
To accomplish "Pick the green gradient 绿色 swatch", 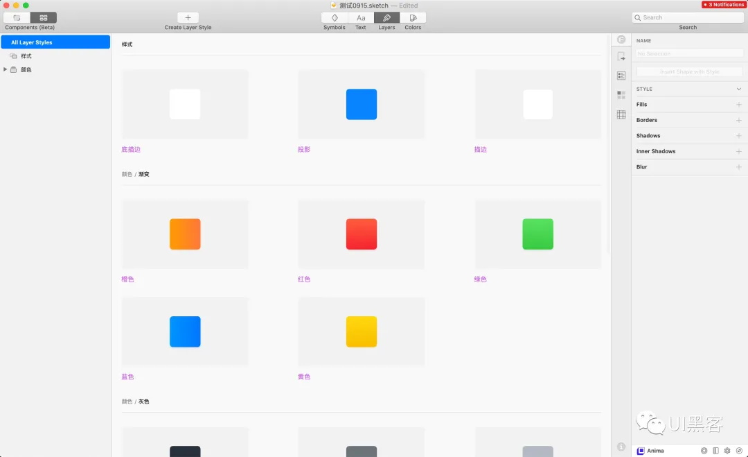I will [x=538, y=234].
